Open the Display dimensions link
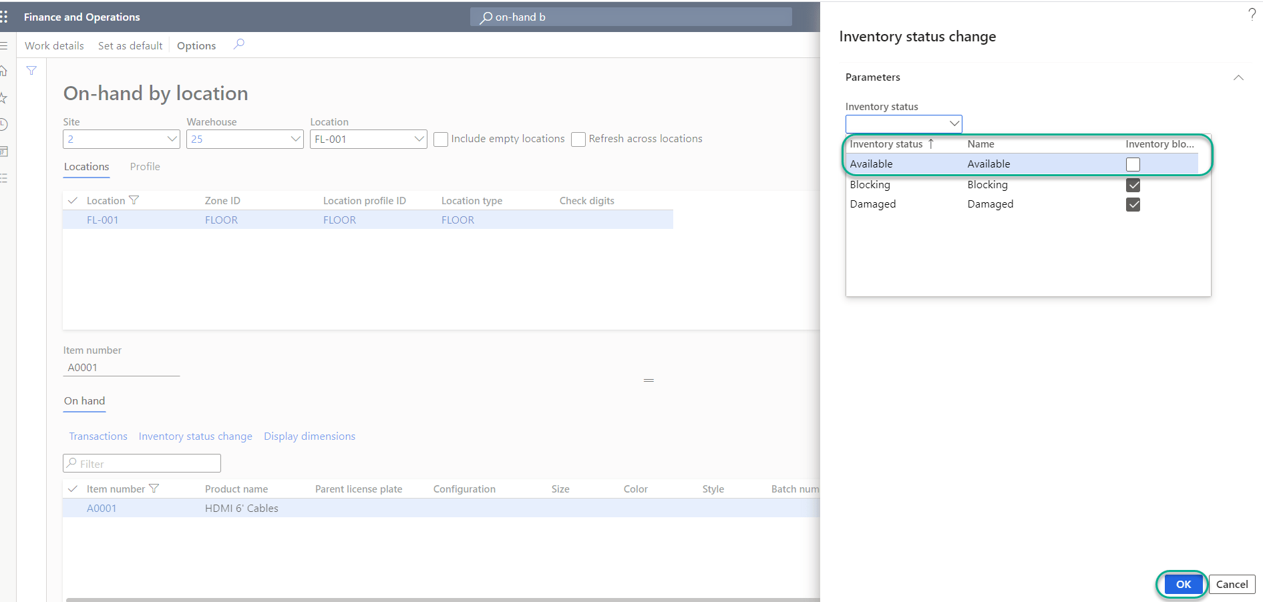Image resolution: width=1263 pixels, height=602 pixels. point(309,436)
